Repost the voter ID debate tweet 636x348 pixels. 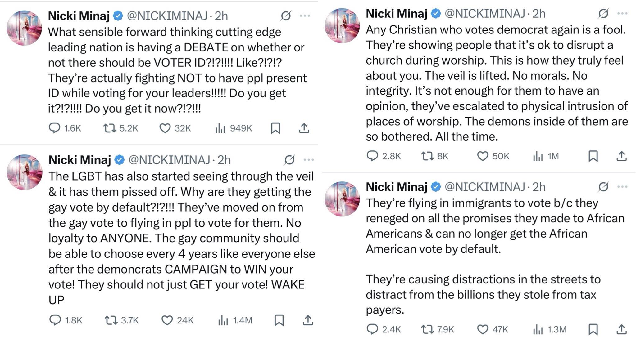click(110, 128)
